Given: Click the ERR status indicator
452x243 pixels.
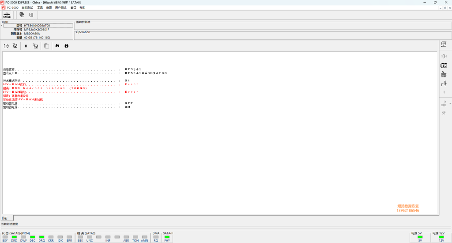Looking at the screenshot, I should click(69, 239).
